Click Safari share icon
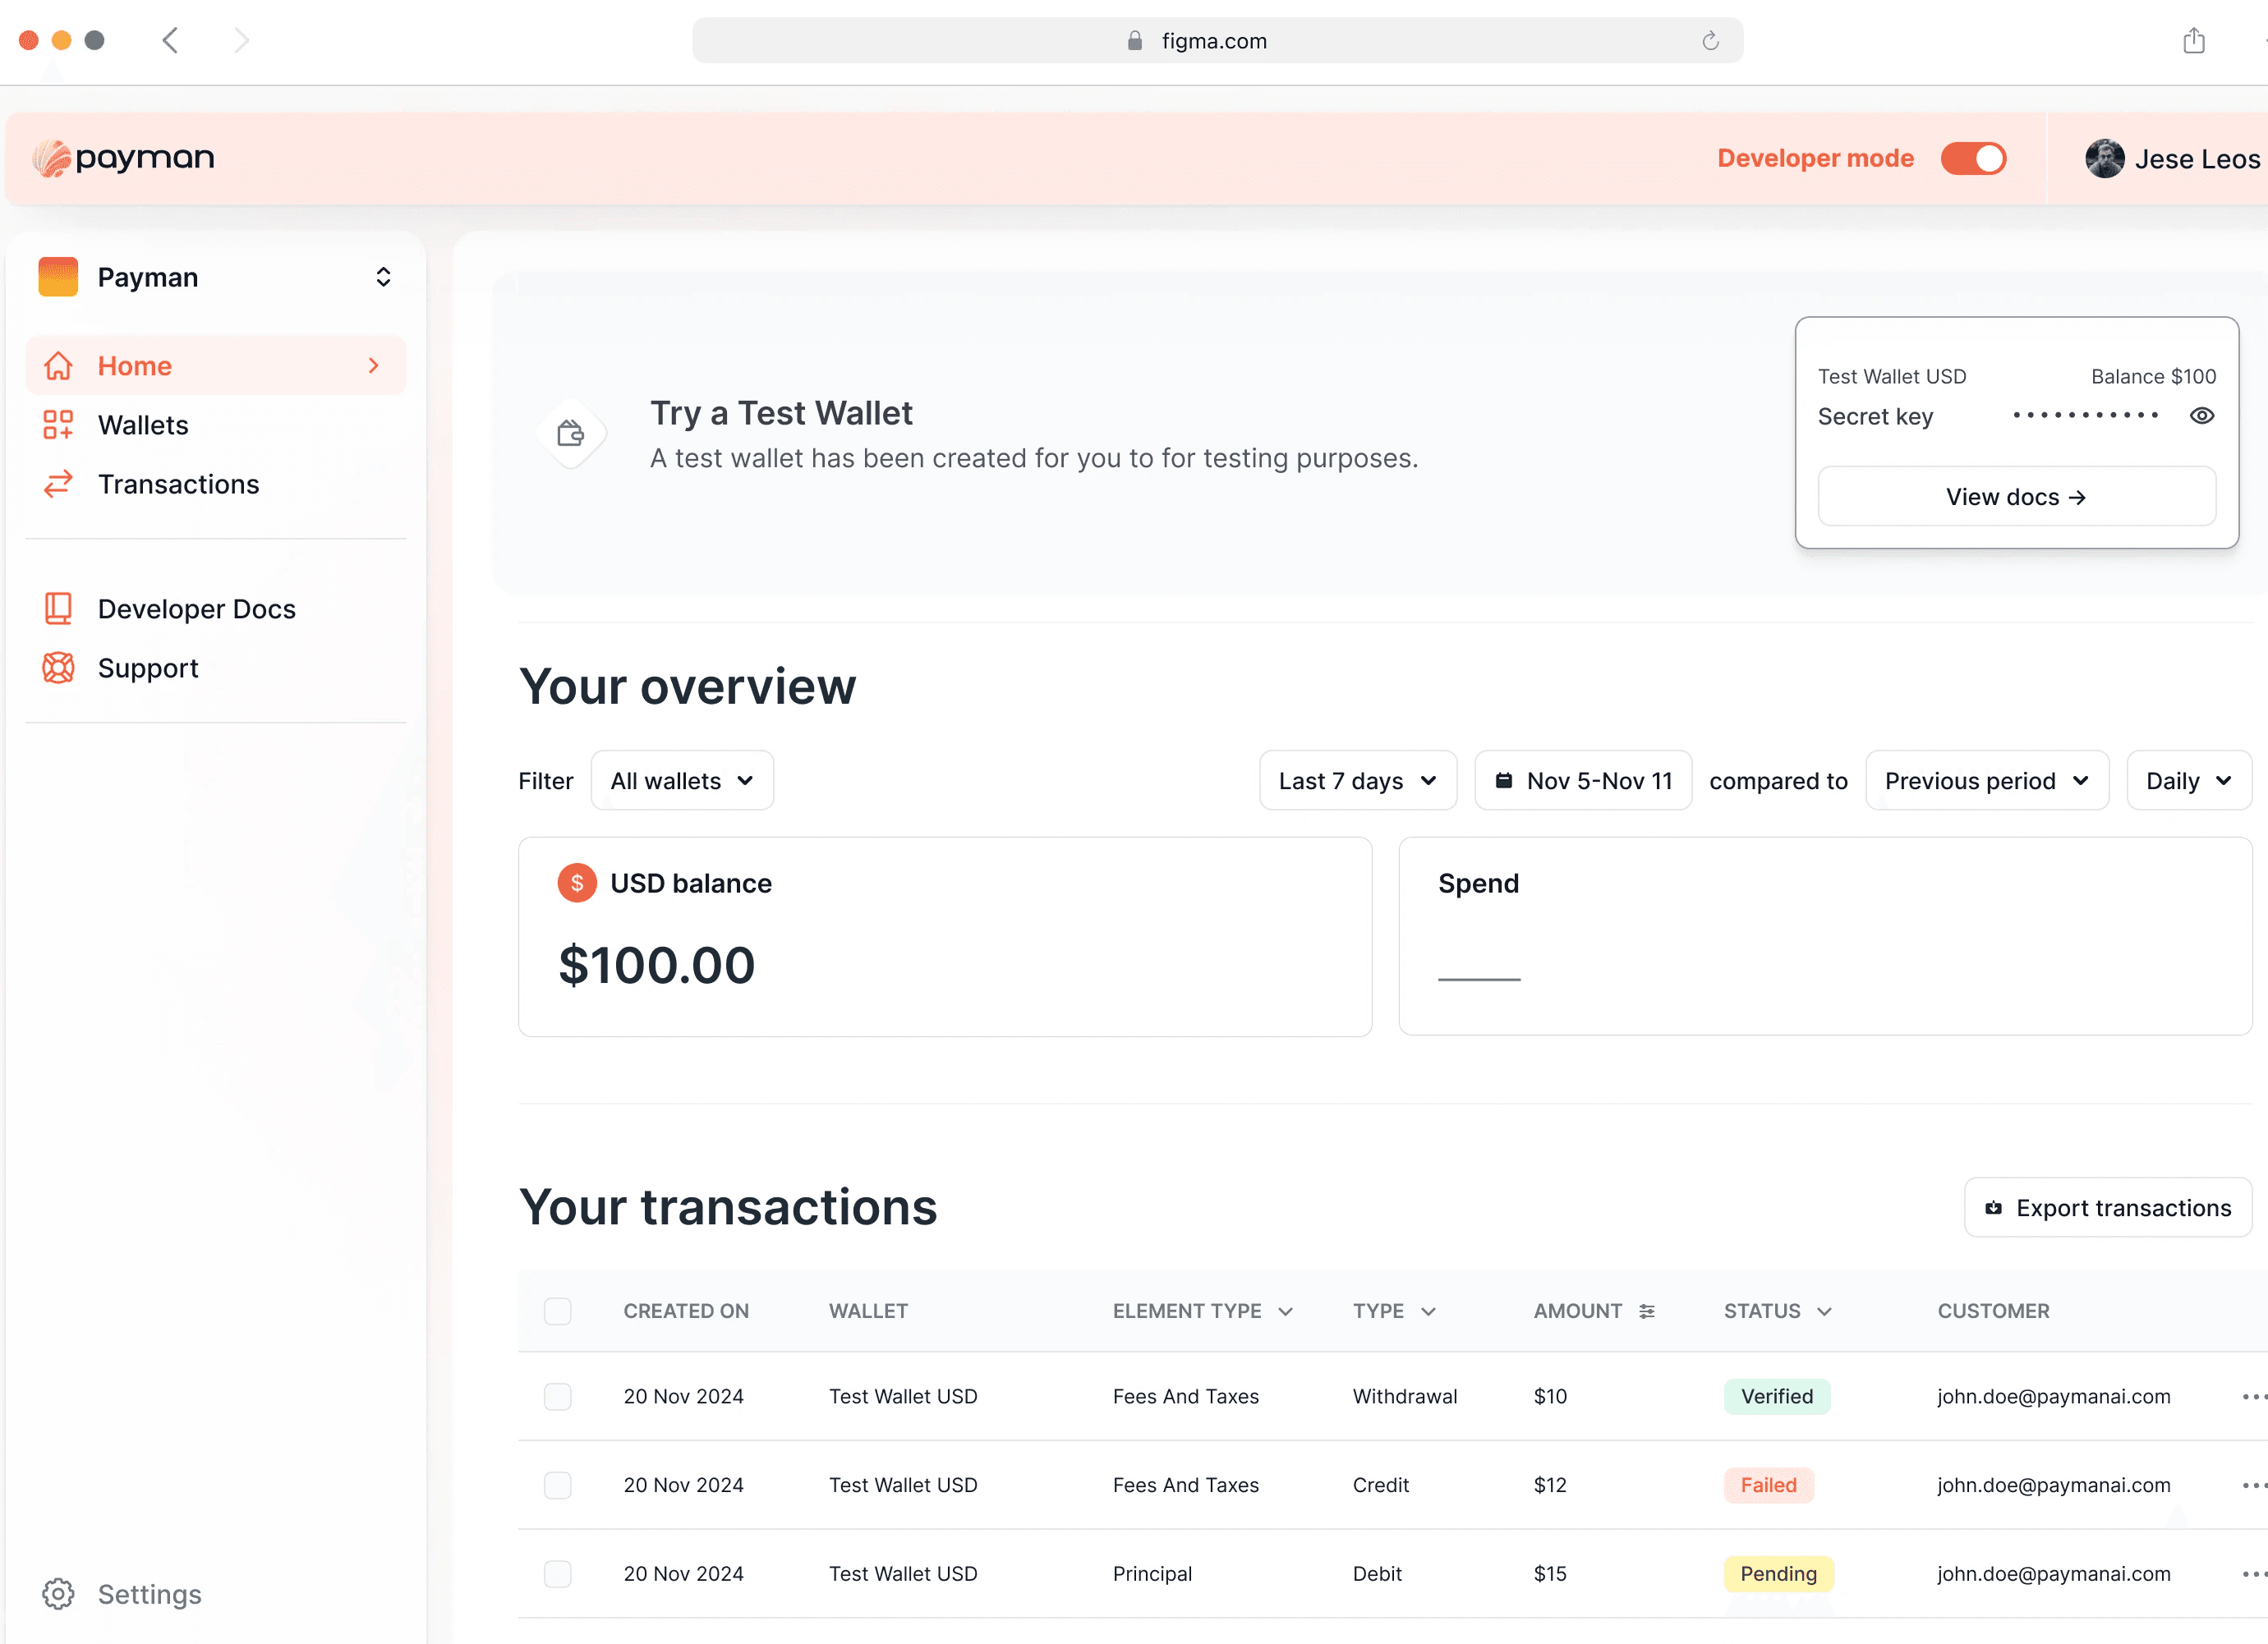 2193,41
